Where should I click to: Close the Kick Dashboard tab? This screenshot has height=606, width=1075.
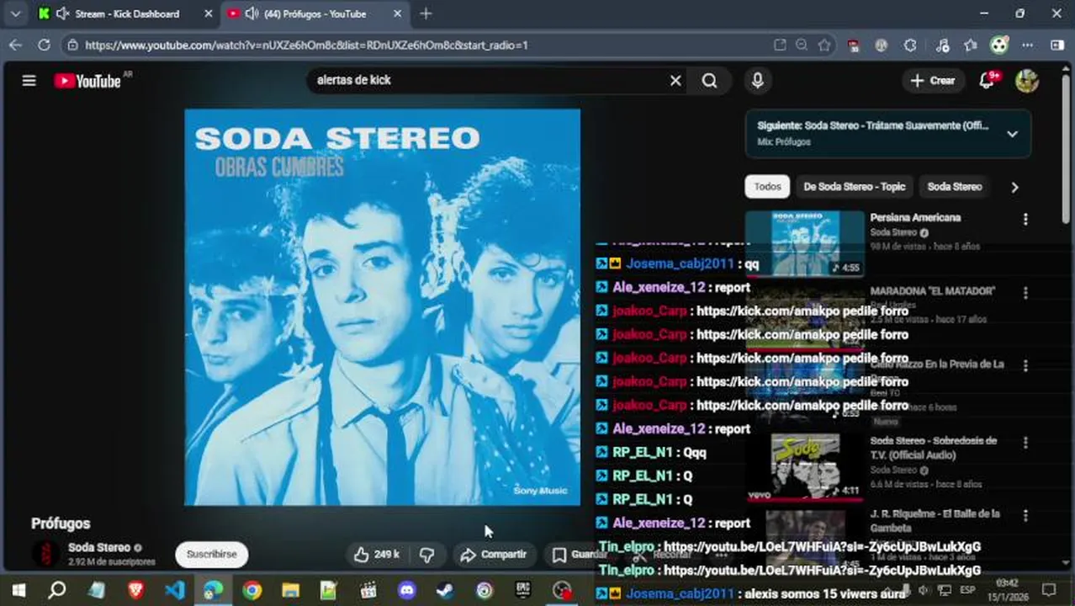pyautogui.click(x=209, y=13)
